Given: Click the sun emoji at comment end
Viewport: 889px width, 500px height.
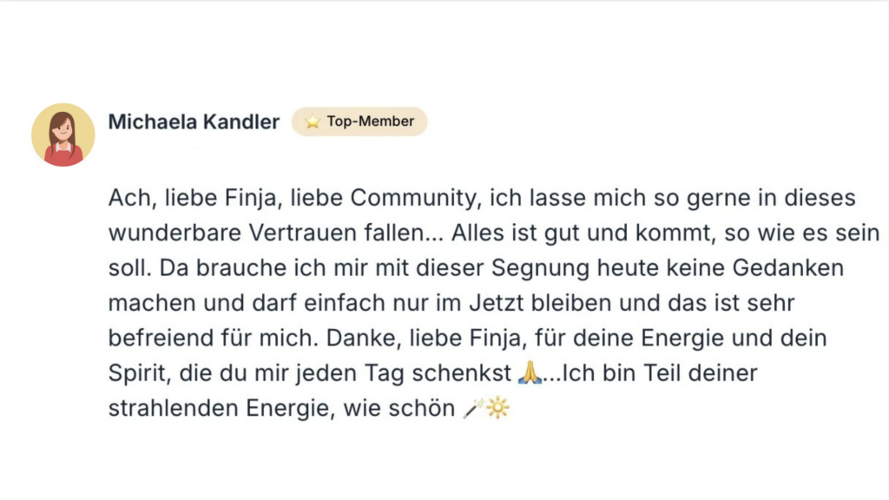Looking at the screenshot, I should coord(498,408).
